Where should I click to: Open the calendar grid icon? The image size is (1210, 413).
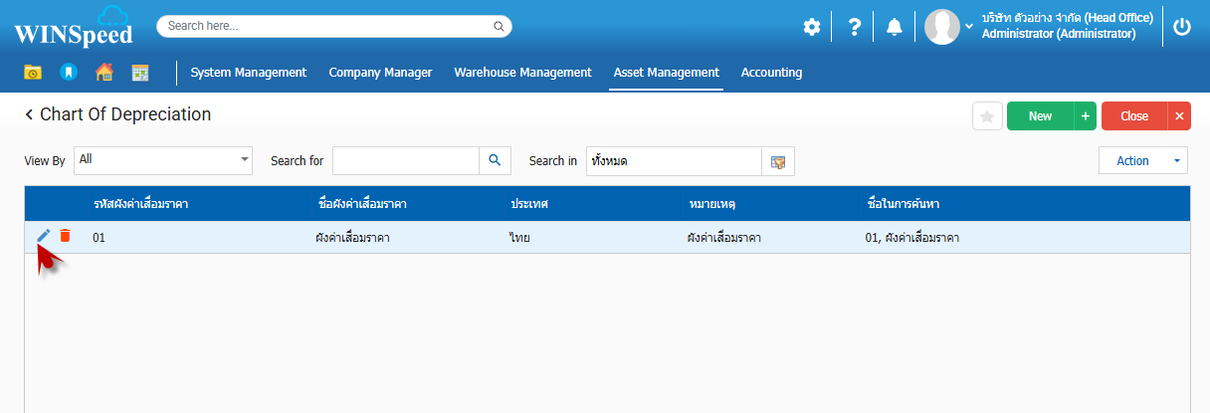coord(140,73)
